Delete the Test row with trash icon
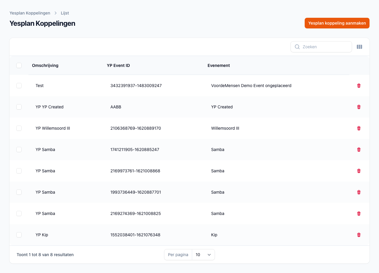The height and width of the screenshot is (273, 379). [x=359, y=86]
